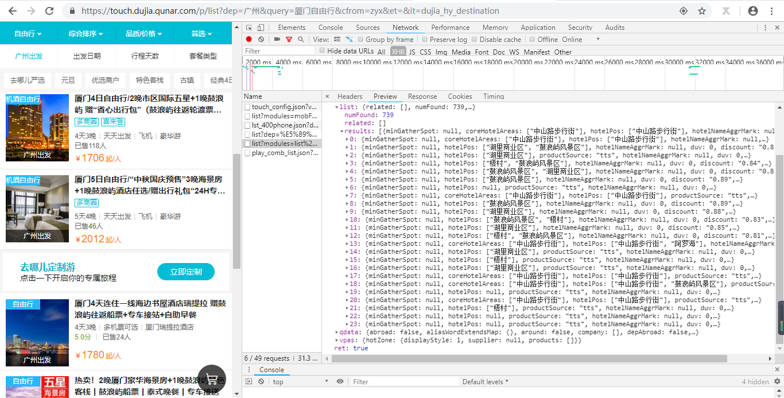The image size is (784, 398).
Task: Click the preview pane horizontal scrollbar
Action: click(x=529, y=358)
